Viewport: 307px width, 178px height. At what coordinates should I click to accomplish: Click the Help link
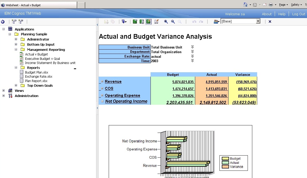[282, 14]
